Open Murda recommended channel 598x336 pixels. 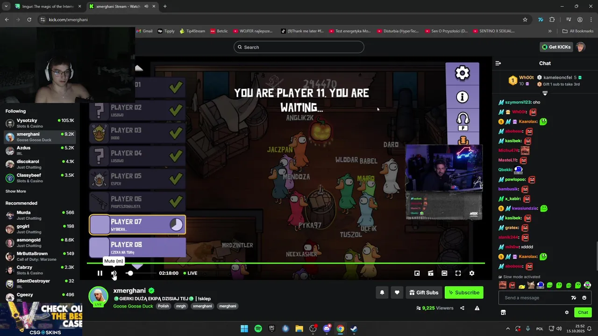(40, 215)
